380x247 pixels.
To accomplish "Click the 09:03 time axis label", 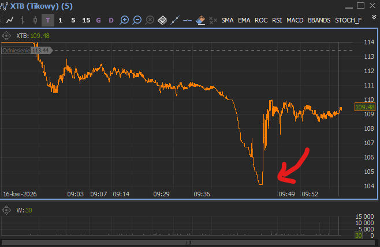I will click(x=76, y=194).
